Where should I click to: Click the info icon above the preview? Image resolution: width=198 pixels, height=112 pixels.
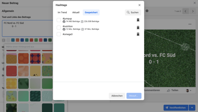pos(147,11)
